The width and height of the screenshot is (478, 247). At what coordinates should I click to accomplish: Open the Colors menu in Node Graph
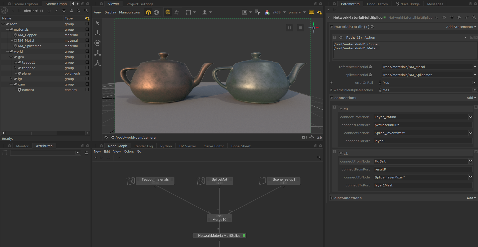point(129,151)
